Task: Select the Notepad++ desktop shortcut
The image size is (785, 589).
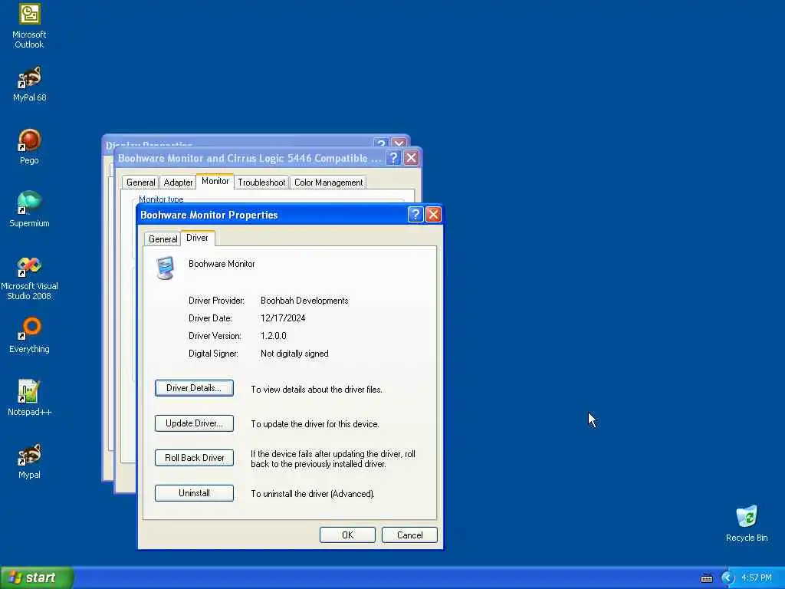Action: pos(29,398)
